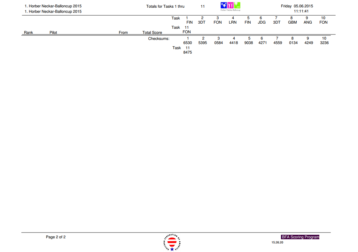Select the JDG task header
The height and width of the screenshot is (252, 358).
point(261,22)
